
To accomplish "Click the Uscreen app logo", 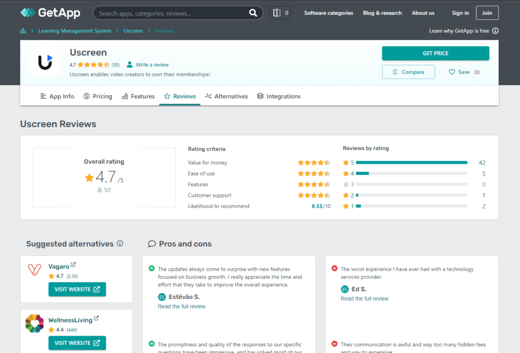I will coord(45,62).
